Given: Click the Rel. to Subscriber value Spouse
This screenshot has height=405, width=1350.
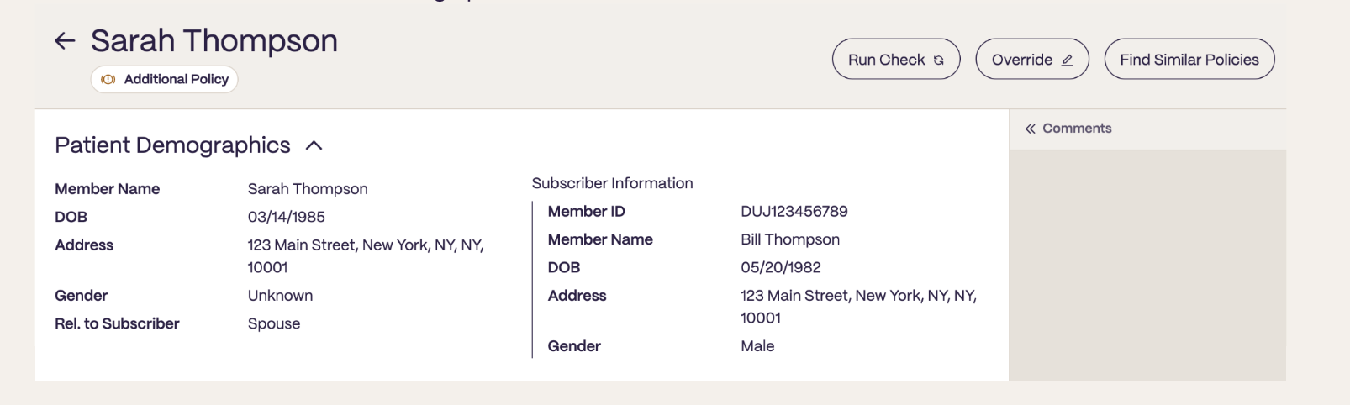Looking at the screenshot, I should [x=274, y=323].
